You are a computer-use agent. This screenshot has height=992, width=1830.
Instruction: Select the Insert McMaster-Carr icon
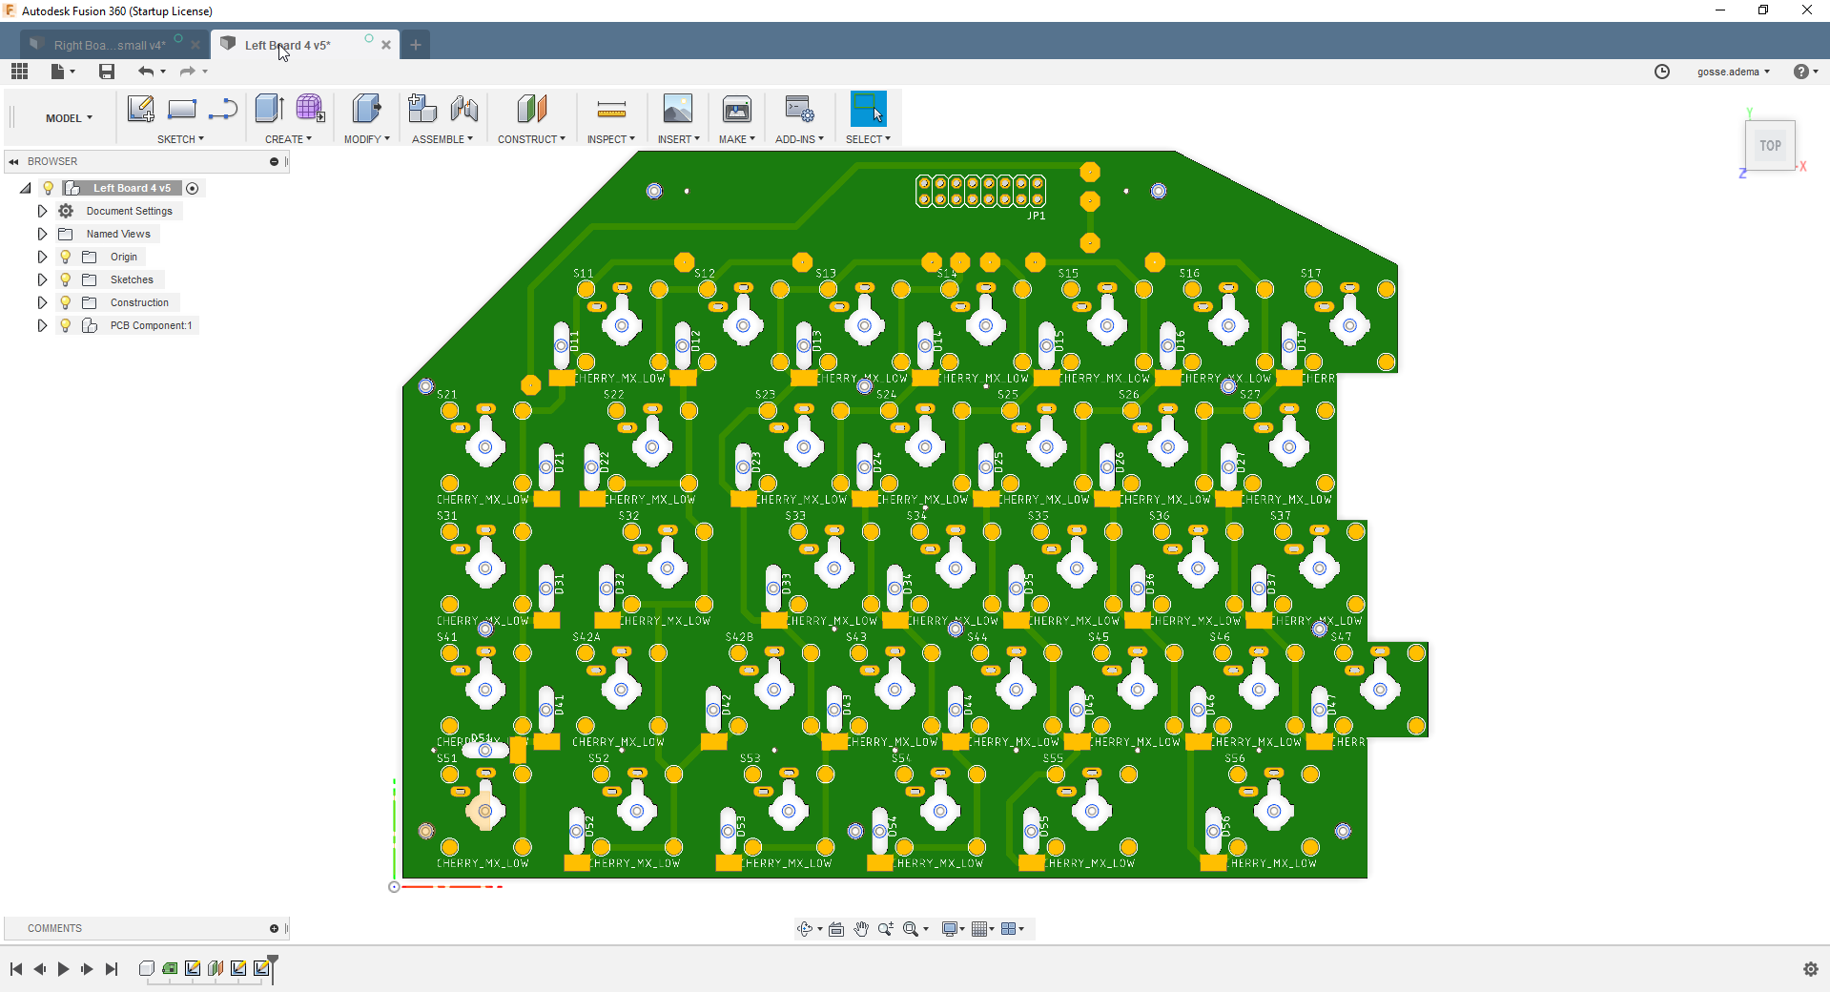[677, 109]
